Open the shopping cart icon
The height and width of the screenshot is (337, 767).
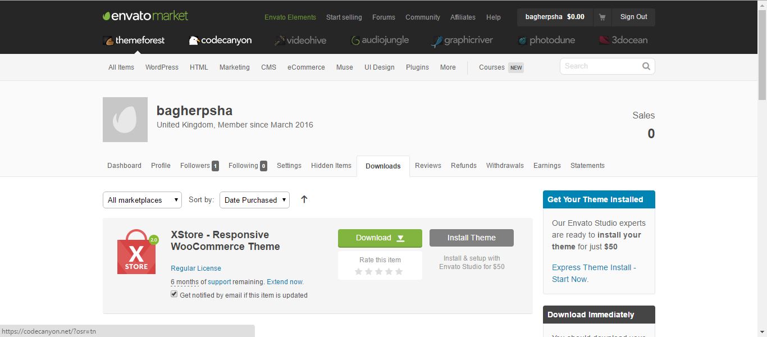click(602, 17)
